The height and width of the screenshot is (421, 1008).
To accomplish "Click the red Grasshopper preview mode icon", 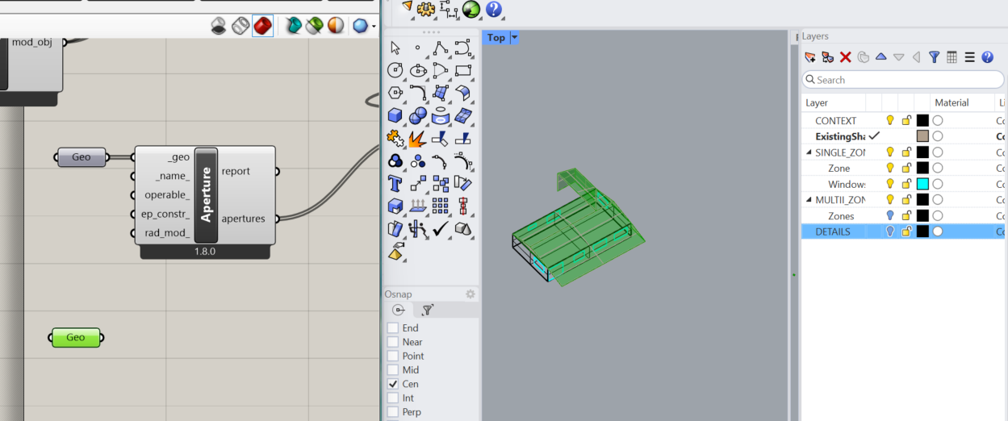I will click(262, 26).
